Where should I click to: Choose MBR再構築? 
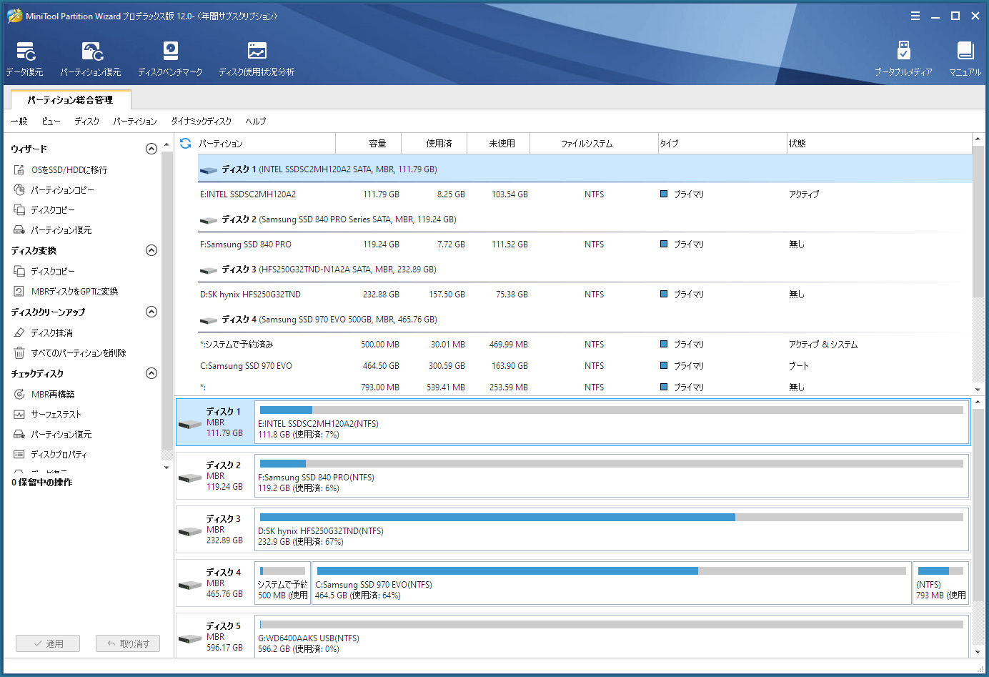[x=44, y=394]
